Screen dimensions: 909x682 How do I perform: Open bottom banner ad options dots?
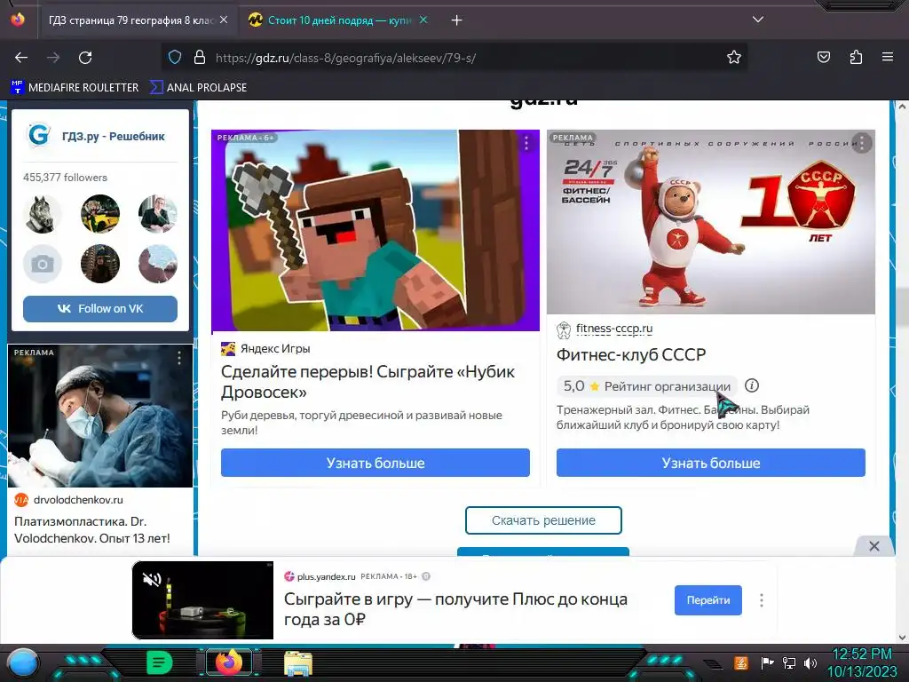click(x=761, y=600)
